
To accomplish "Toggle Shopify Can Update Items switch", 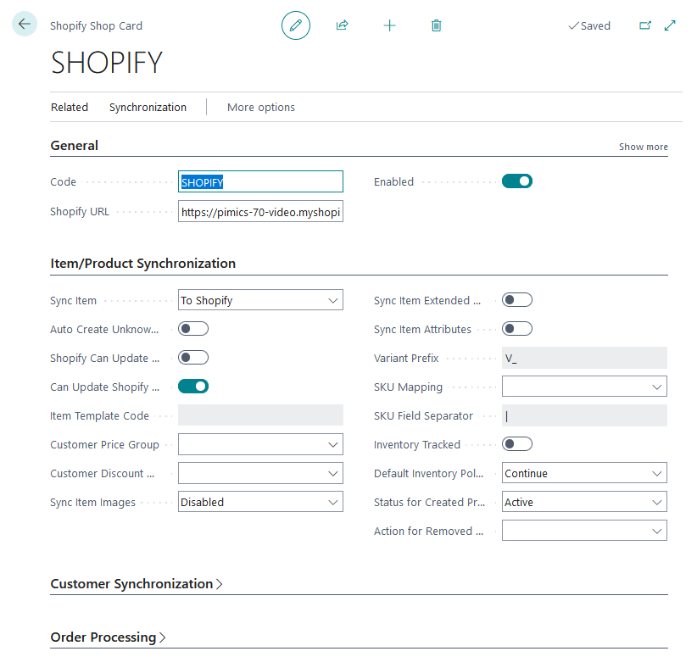I will (x=193, y=358).
